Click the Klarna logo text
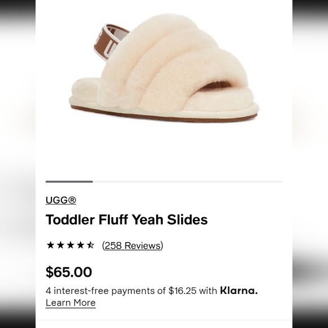Viewport: 328px width, 328px height. click(239, 291)
